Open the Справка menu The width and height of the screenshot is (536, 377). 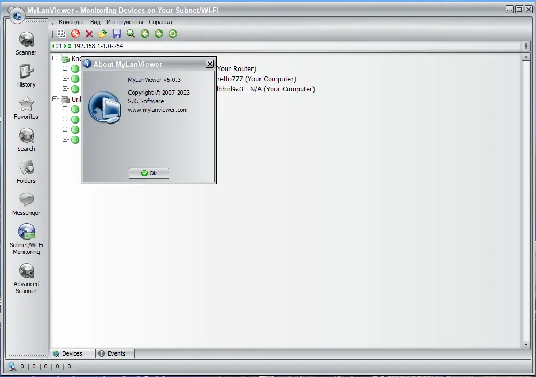[160, 22]
